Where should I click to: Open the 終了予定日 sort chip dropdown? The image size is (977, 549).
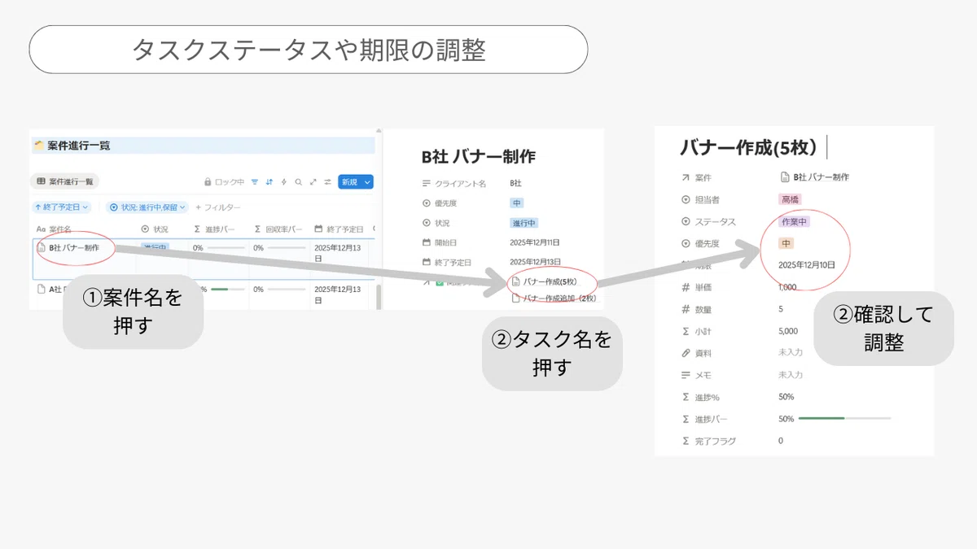pos(60,207)
